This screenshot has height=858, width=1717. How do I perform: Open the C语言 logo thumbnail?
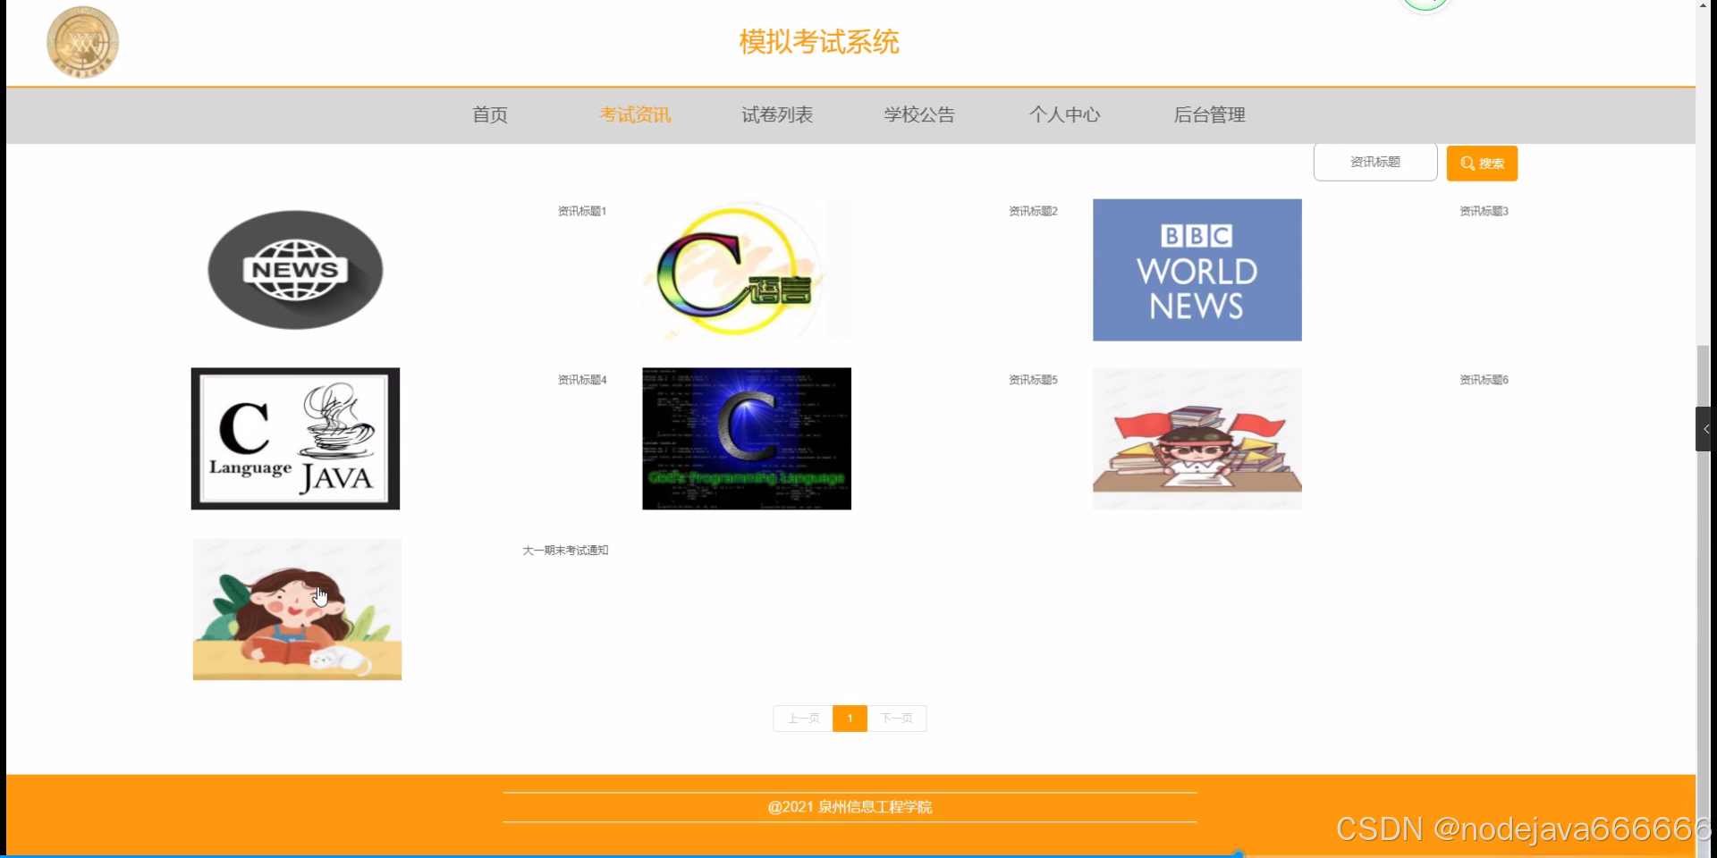(747, 270)
